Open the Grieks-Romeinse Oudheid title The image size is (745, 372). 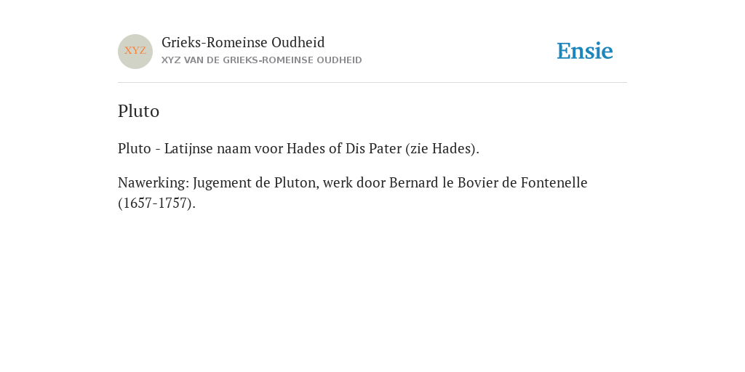click(243, 43)
